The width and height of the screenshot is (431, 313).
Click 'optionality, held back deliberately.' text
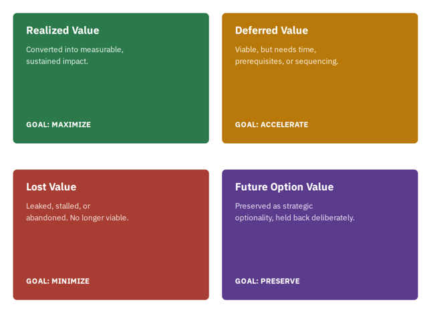tap(295, 218)
